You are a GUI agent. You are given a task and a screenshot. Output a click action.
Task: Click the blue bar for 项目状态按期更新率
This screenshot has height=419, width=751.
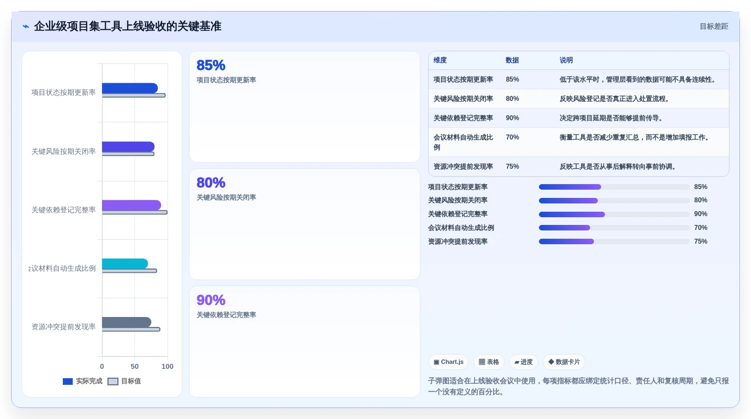[129, 88]
